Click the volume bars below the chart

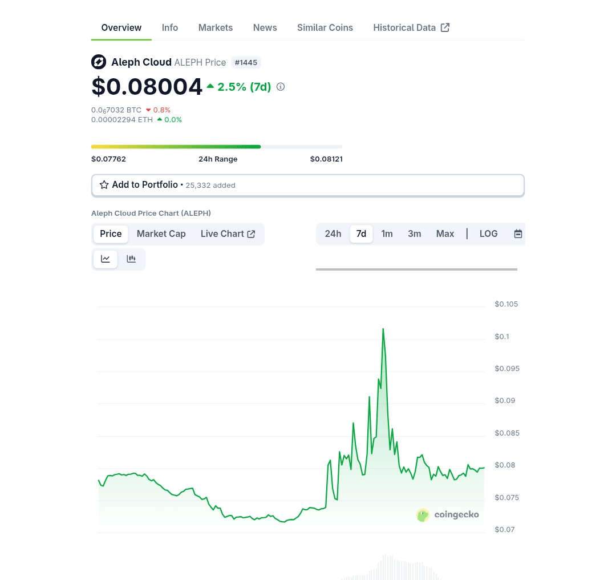[x=391, y=568]
